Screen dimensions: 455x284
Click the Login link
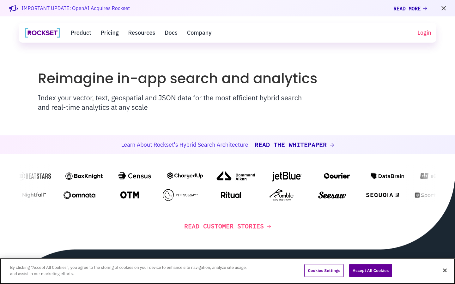click(x=424, y=33)
